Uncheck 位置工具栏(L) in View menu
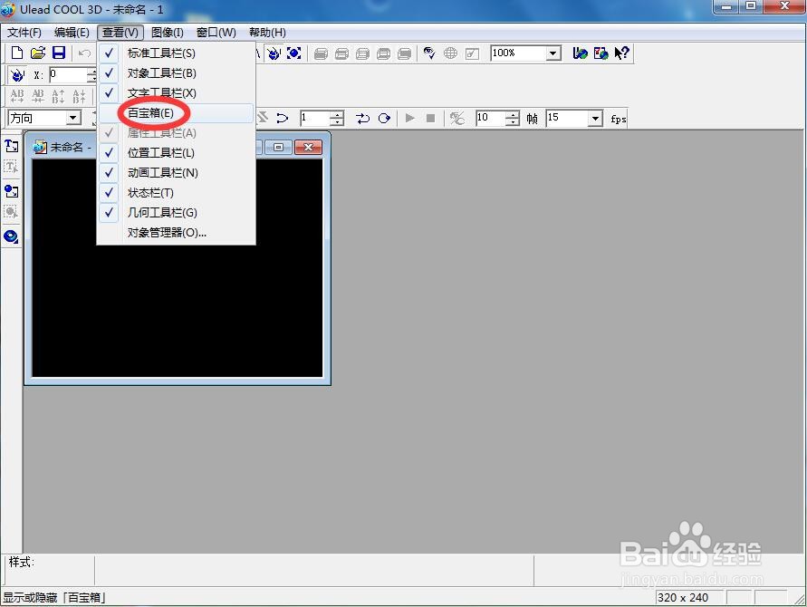The height and width of the screenshot is (607, 807). (176, 153)
